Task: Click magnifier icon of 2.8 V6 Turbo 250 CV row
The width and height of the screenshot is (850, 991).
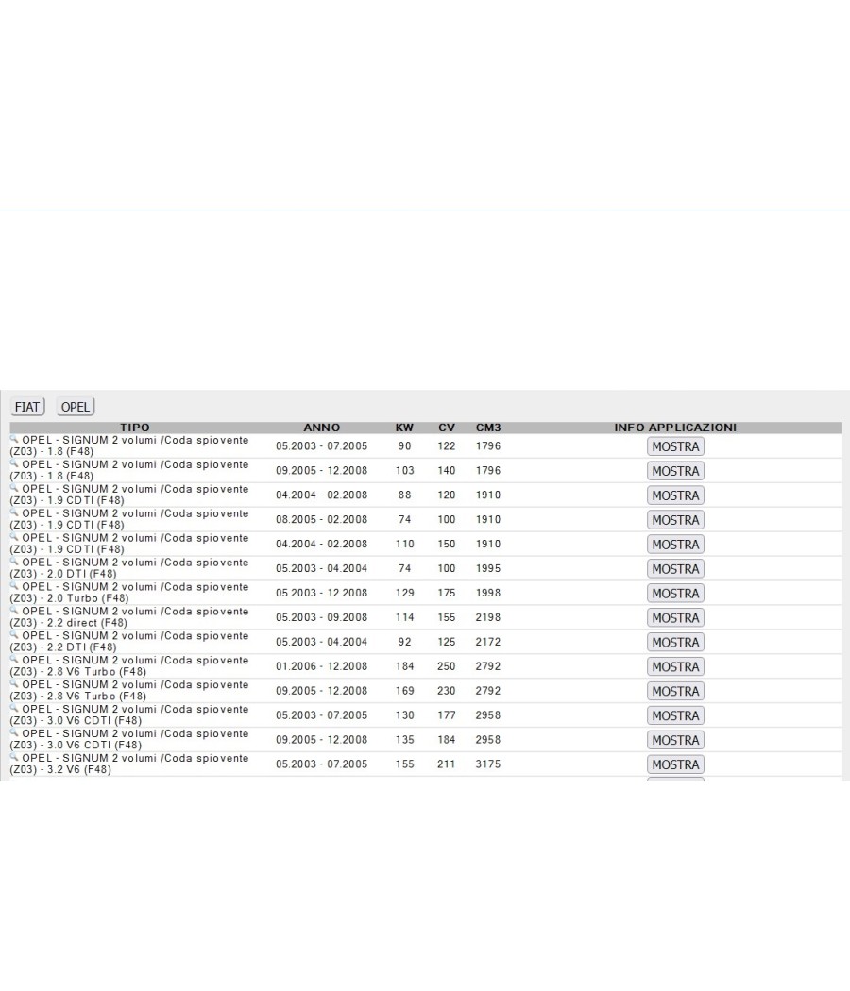Action: pyautogui.click(x=14, y=659)
